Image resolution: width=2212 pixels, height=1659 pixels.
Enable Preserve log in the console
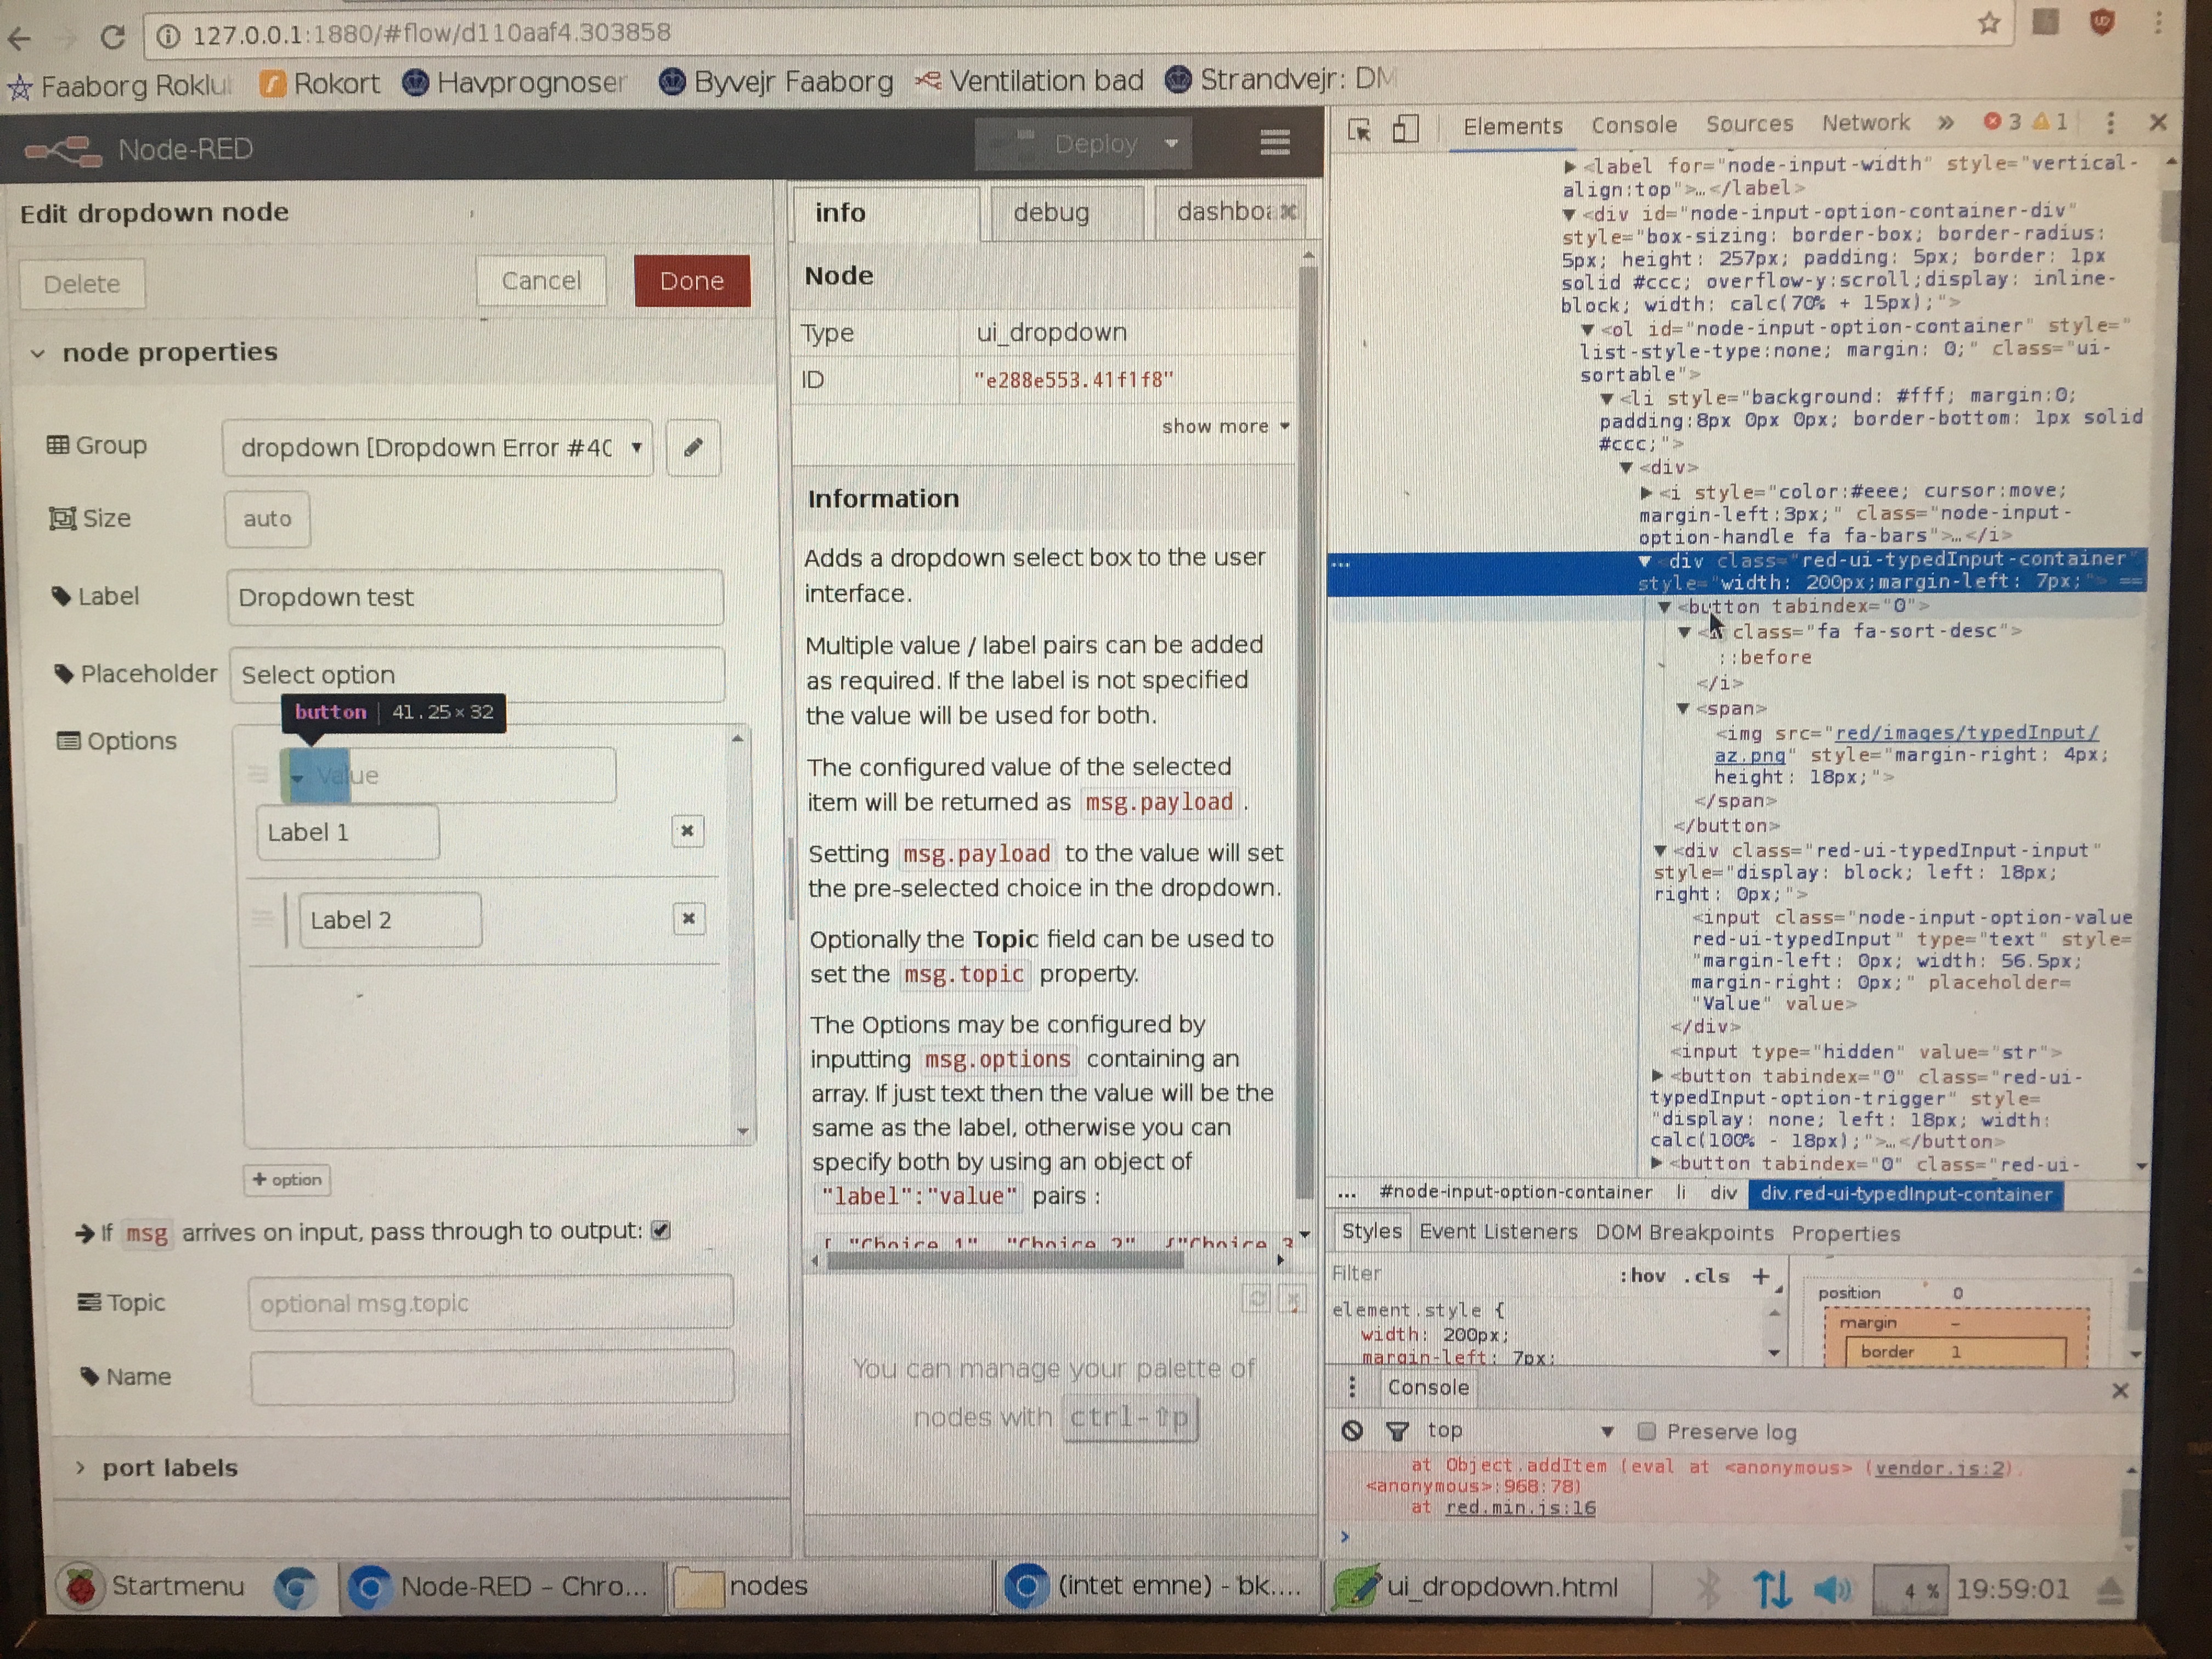click(x=1647, y=1431)
